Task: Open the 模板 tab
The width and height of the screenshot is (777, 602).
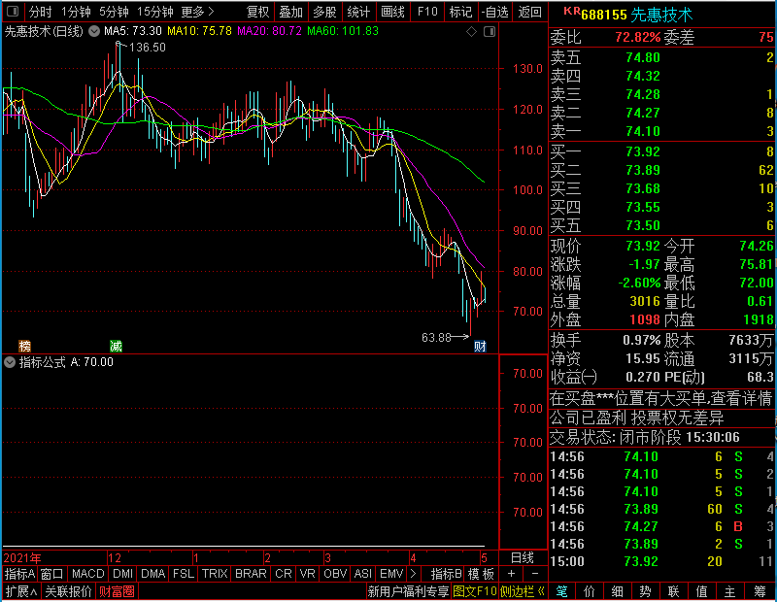Action: point(481,574)
